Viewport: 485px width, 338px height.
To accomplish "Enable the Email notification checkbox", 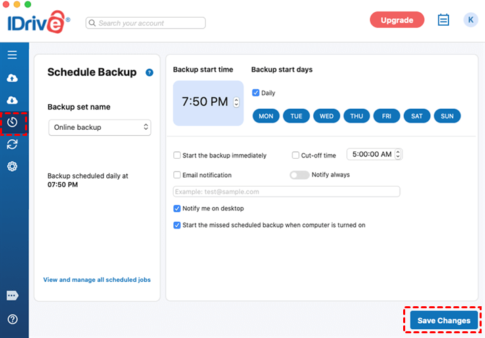I will (x=177, y=175).
